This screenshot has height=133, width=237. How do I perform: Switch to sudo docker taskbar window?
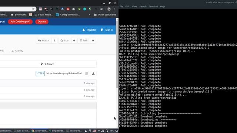click(22, 131)
